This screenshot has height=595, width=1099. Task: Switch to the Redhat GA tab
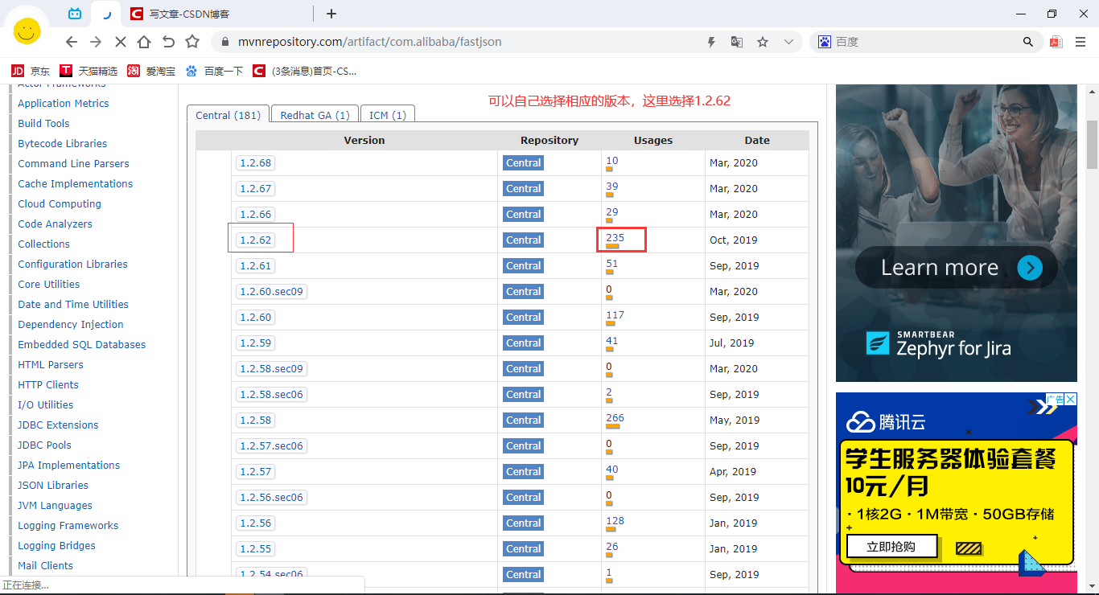314,113
